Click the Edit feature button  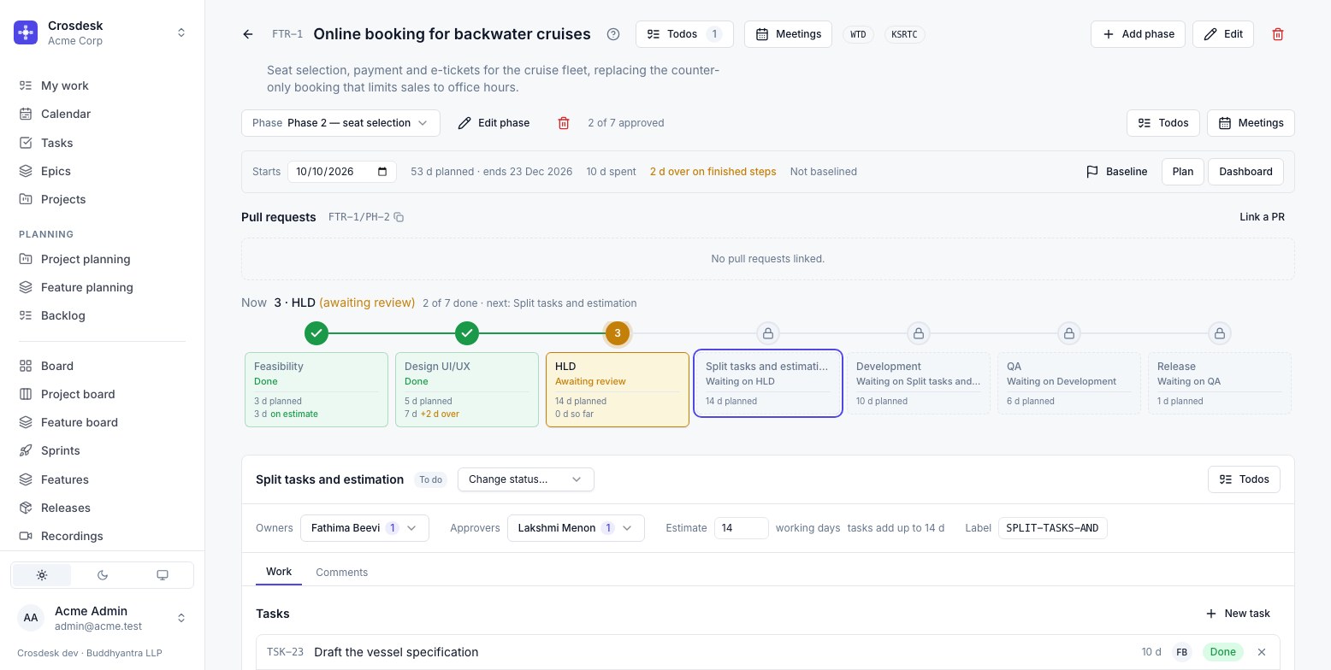[x=1223, y=34]
